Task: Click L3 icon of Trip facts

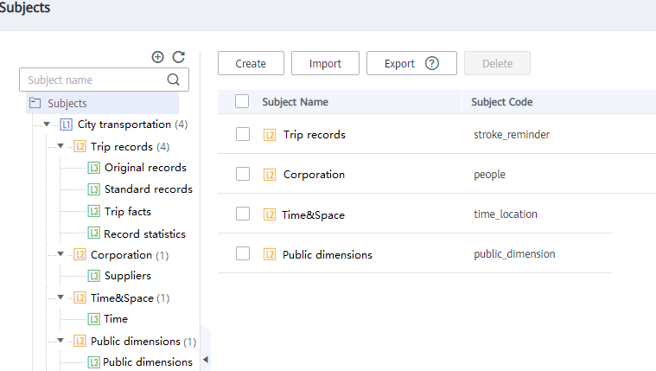Action: 93,211
